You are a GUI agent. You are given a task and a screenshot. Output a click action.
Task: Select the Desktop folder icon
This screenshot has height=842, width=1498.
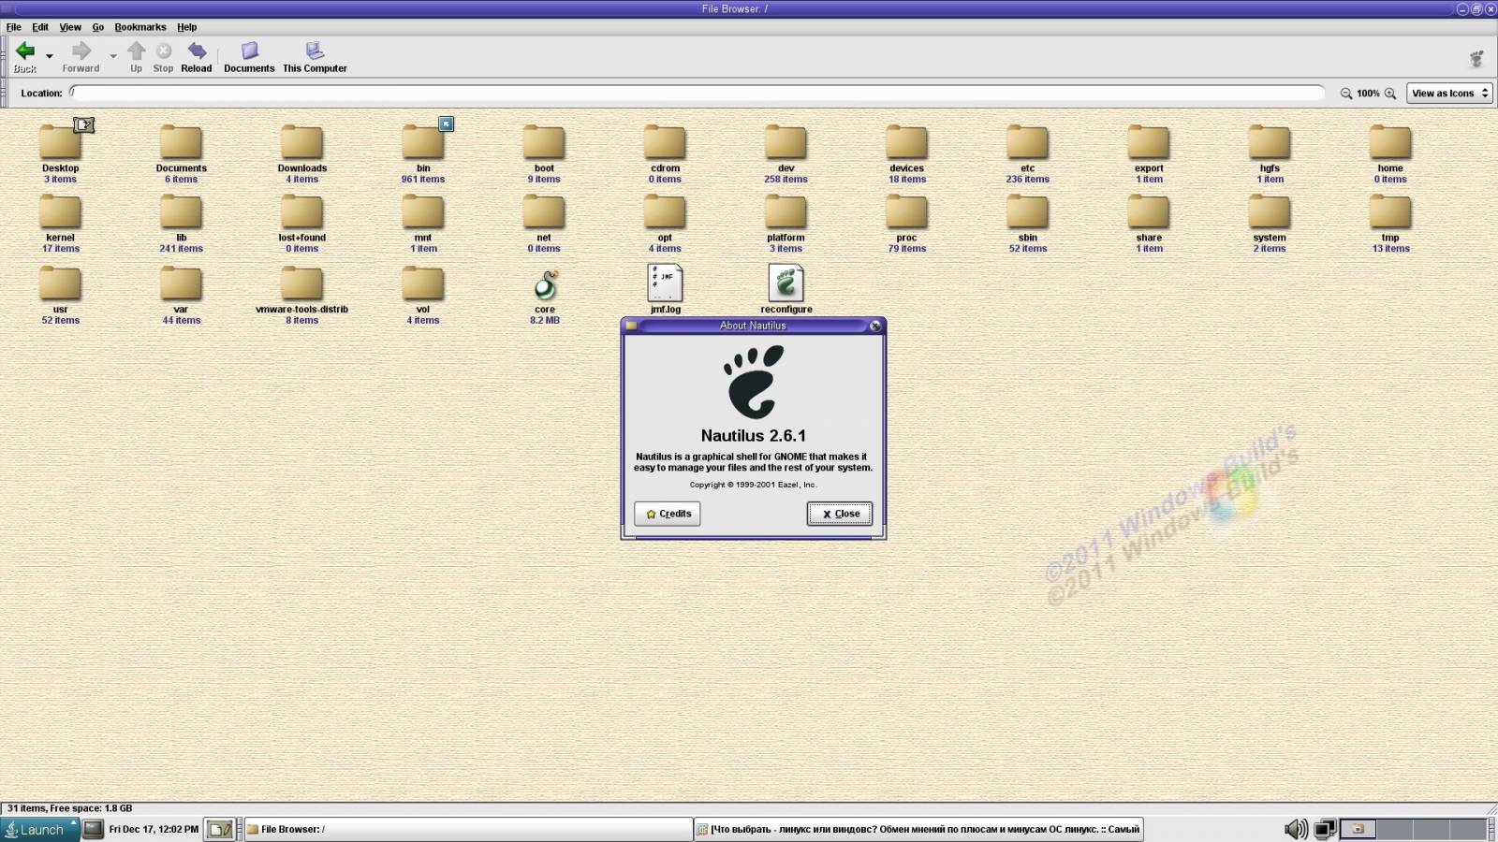pos(60,142)
